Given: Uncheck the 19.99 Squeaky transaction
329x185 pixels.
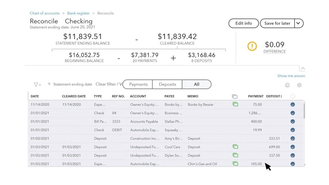Looking at the screenshot, I should (x=293, y=130).
